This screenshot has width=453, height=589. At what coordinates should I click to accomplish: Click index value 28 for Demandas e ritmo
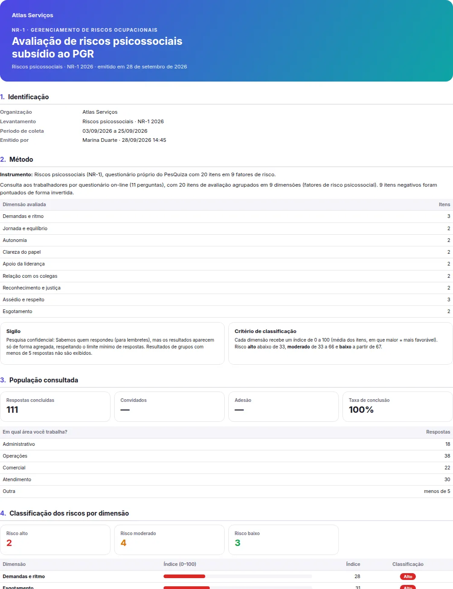pos(357,576)
